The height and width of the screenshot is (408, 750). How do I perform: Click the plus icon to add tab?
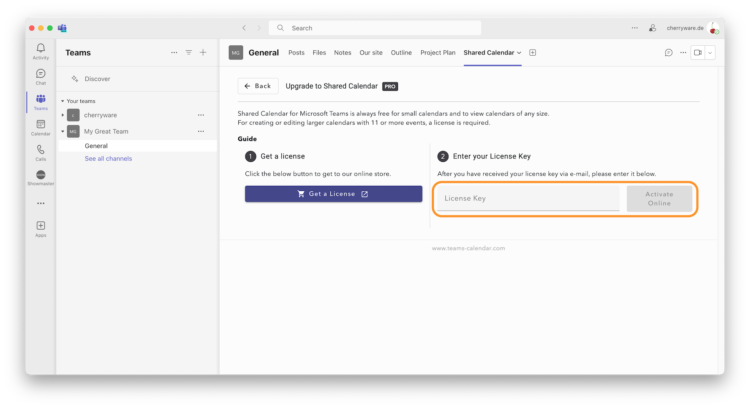[x=532, y=52]
